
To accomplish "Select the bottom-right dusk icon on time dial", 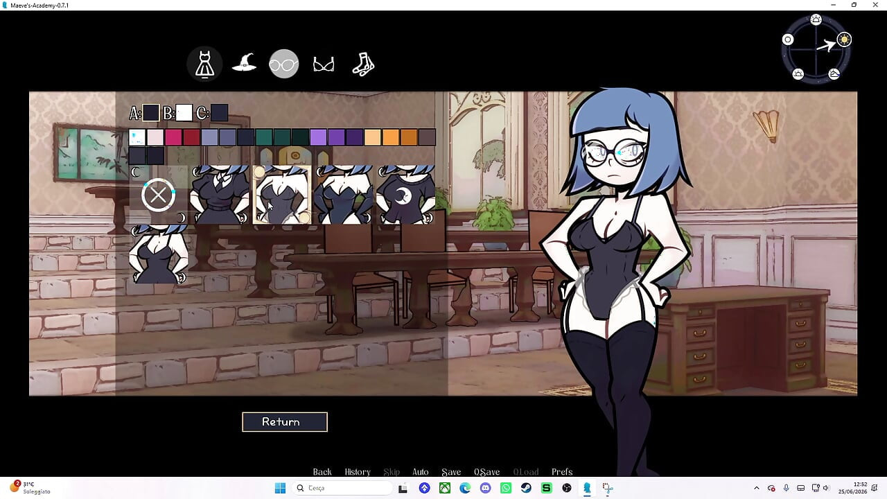I will [834, 74].
